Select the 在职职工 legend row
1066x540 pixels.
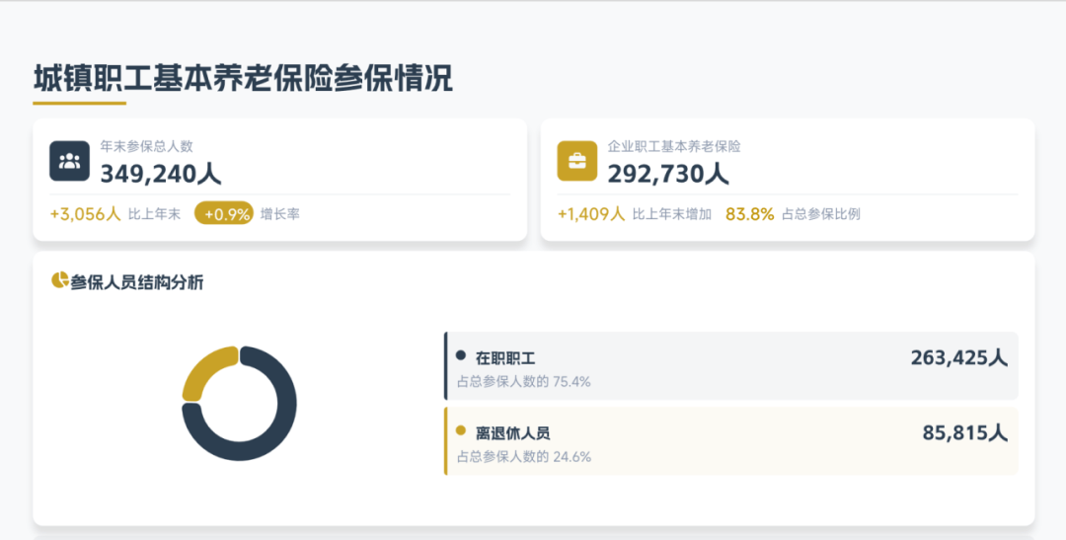[730, 366]
